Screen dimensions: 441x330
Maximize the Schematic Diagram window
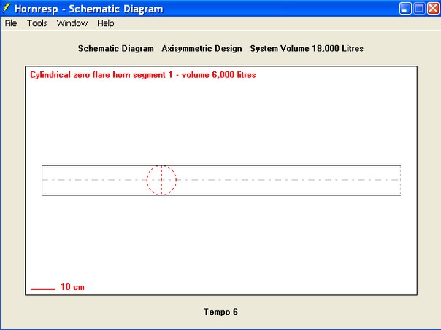pyautogui.click(x=419, y=9)
